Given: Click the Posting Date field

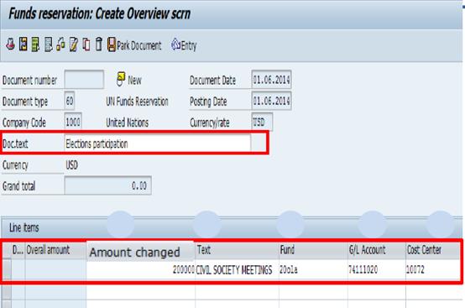Looking at the screenshot, I should point(271,101).
